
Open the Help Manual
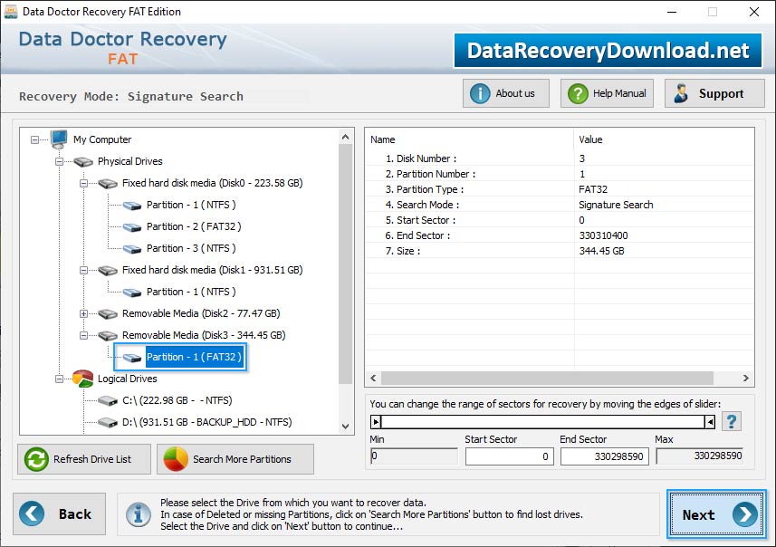607,93
